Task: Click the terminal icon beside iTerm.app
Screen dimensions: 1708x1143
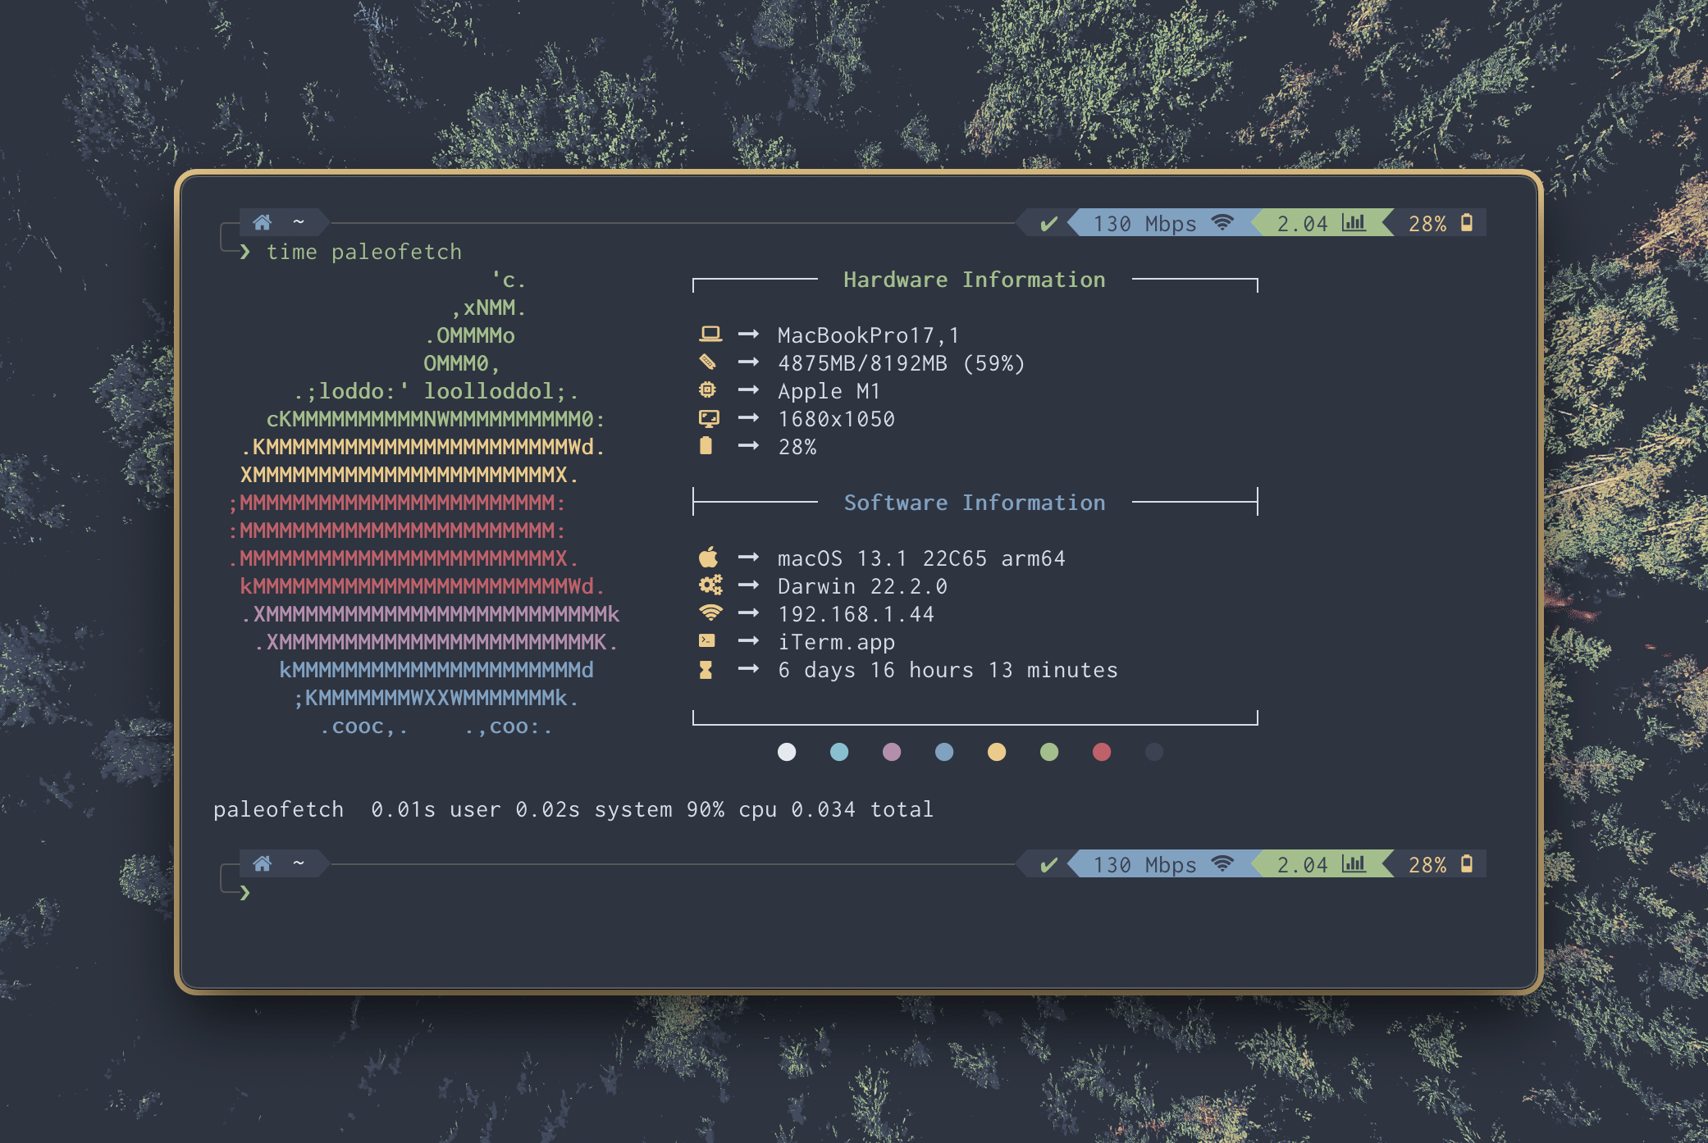Action: pos(706,640)
